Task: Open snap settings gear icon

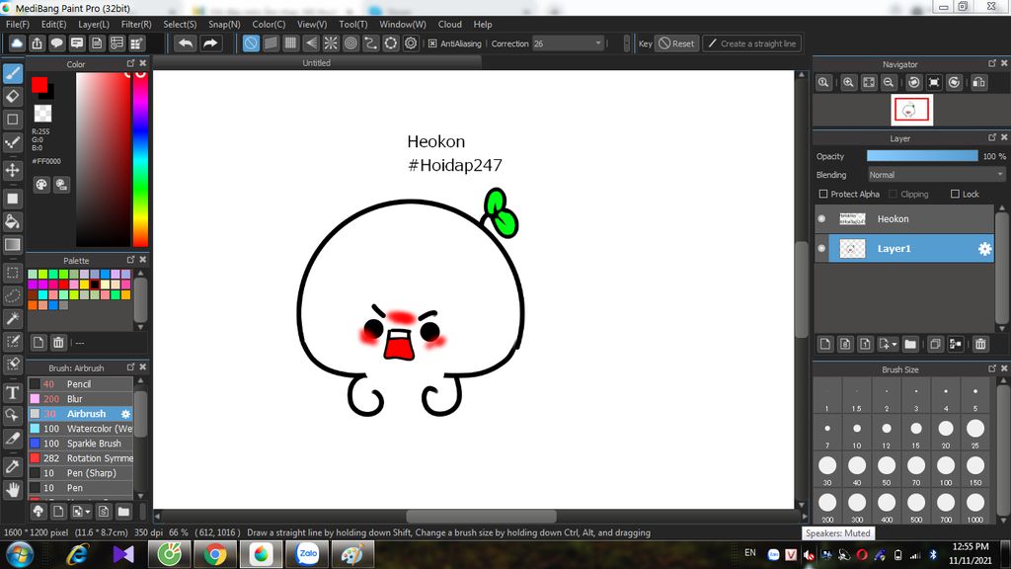Action: (411, 43)
